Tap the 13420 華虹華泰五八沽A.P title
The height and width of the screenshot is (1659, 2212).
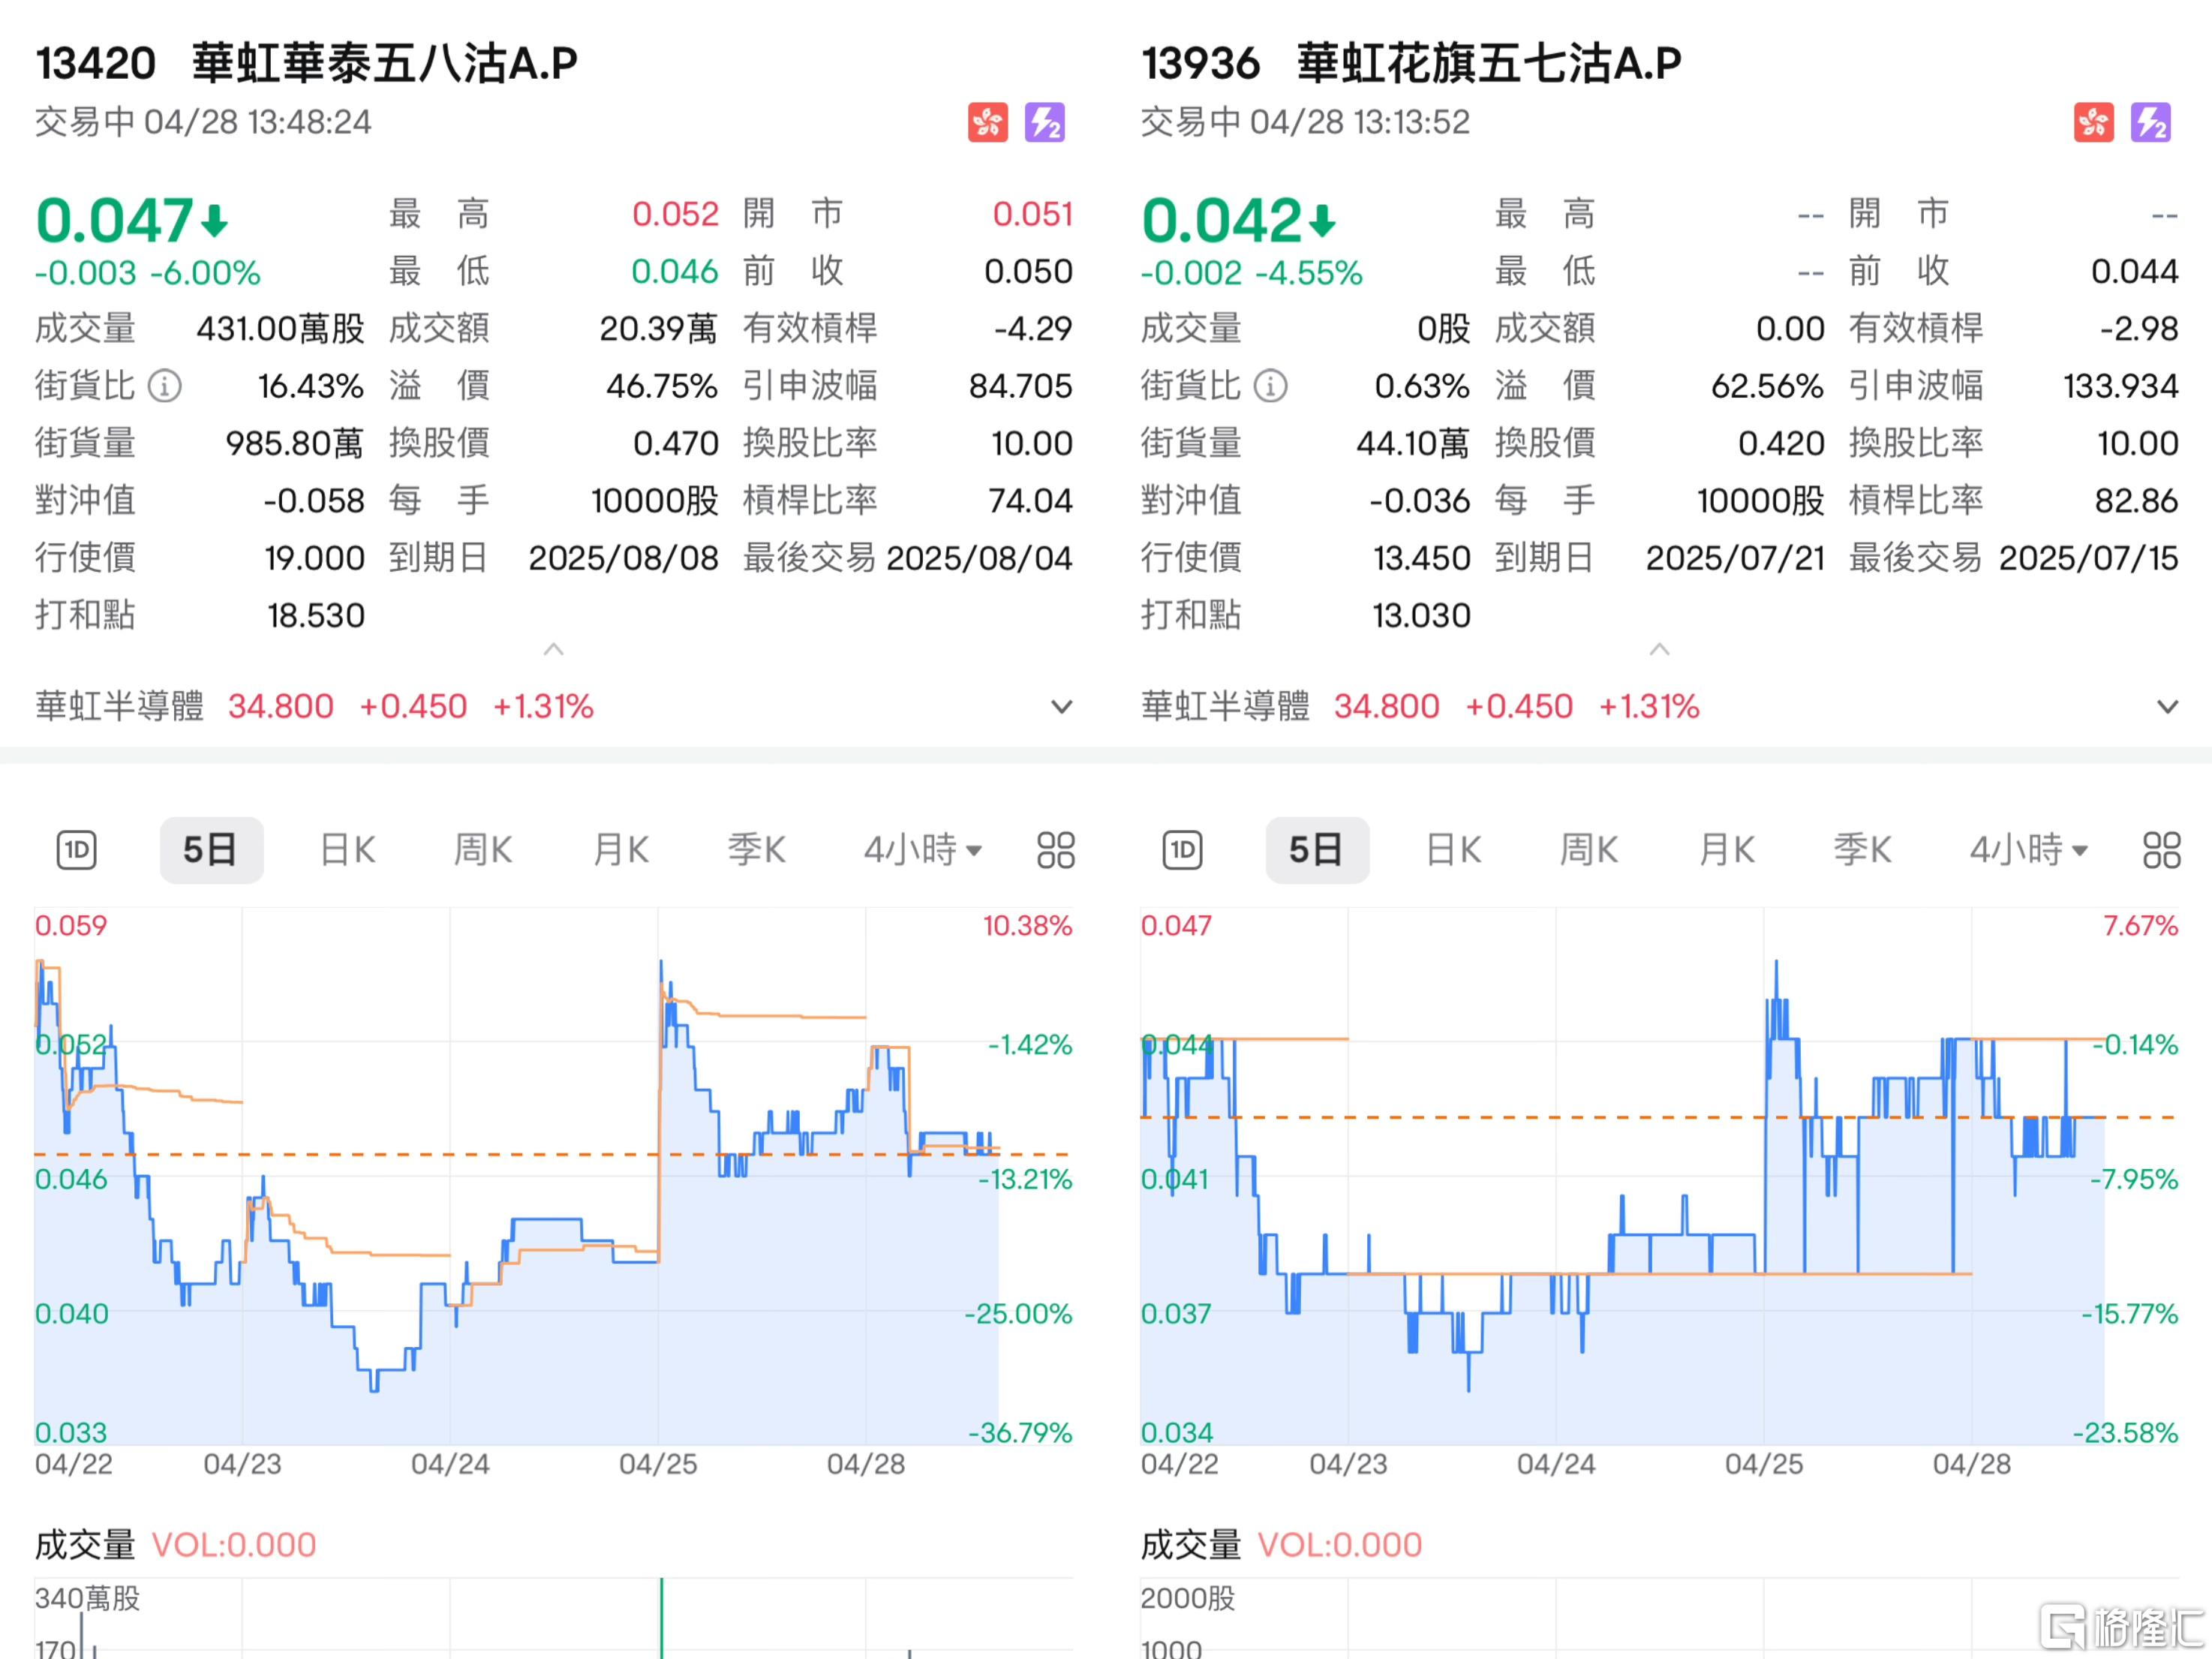307,63
